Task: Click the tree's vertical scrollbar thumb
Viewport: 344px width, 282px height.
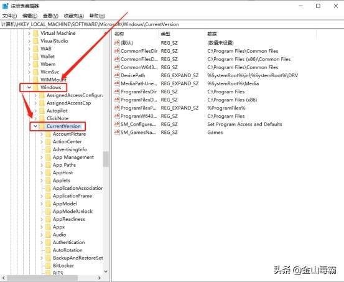Action: point(106,159)
